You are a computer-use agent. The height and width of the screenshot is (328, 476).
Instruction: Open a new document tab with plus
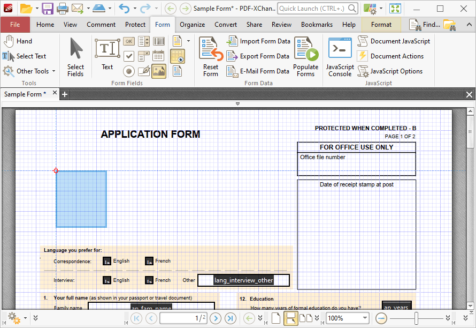point(65,95)
